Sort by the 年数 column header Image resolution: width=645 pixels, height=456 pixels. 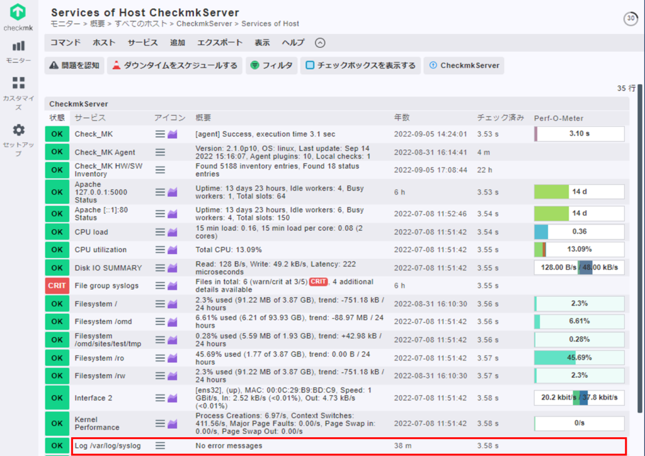click(x=401, y=118)
